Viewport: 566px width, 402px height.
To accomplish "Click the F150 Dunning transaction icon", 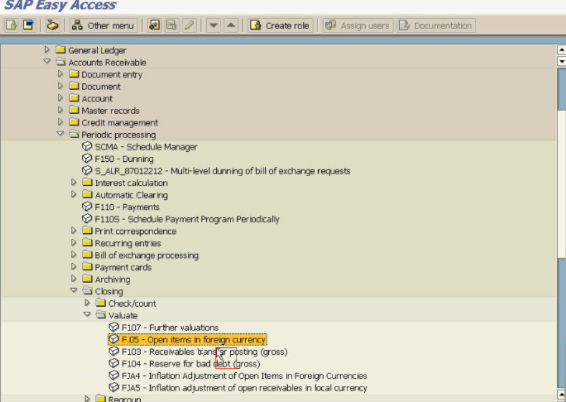I will coord(87,158).
